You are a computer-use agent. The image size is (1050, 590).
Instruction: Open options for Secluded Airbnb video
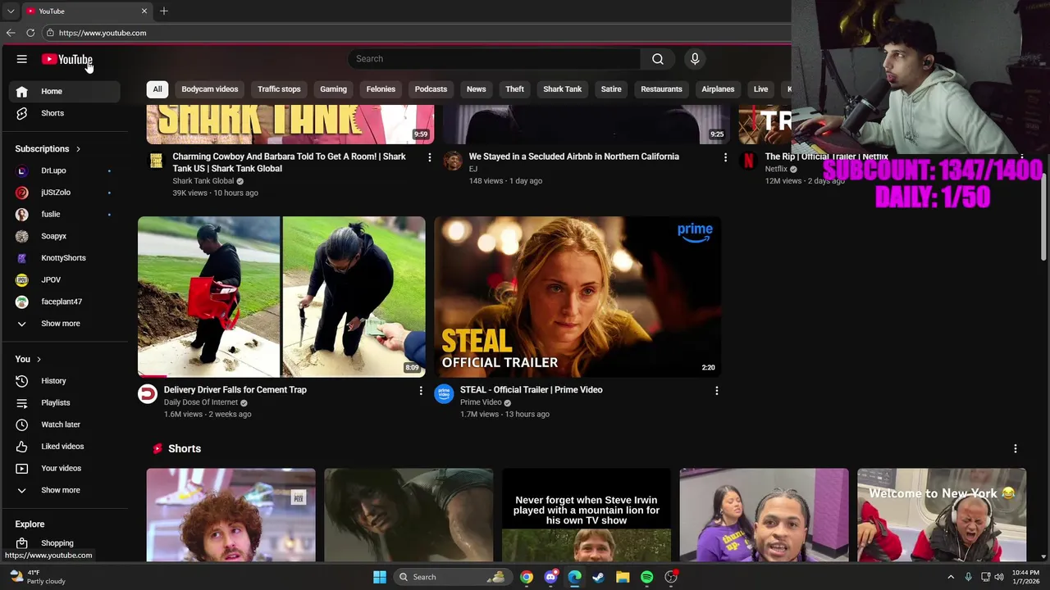point(725,157)
